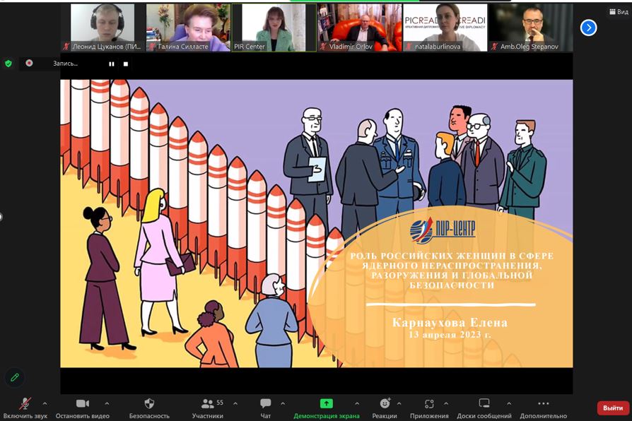Open Приложения apps icon
The height and width of the screenshot is (421, 632).
[429, 404]
